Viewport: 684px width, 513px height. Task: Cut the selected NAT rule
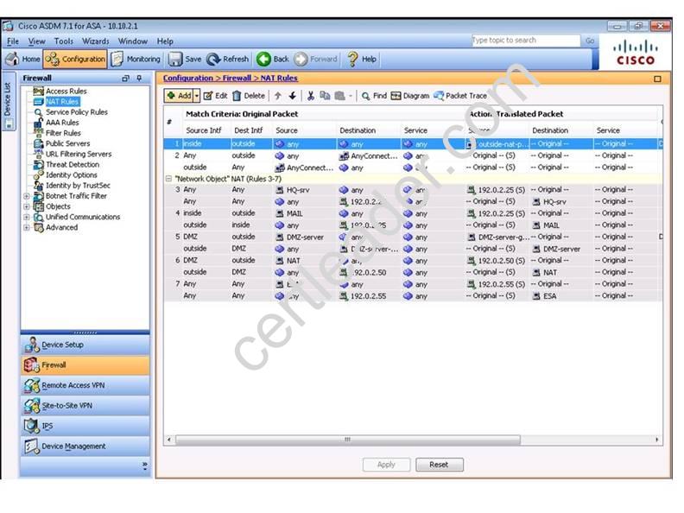pos(311,96)
